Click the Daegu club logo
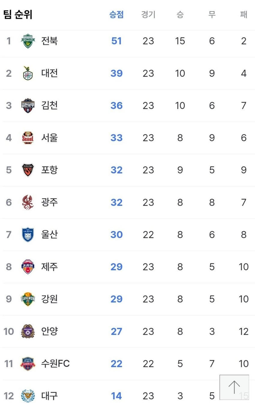 pos(28,396)
